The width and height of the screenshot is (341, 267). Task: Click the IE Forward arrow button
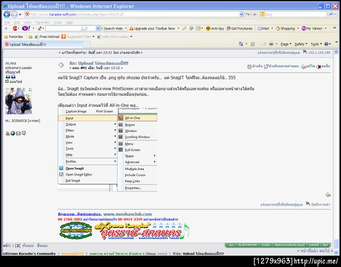click(x=14, y=15)
